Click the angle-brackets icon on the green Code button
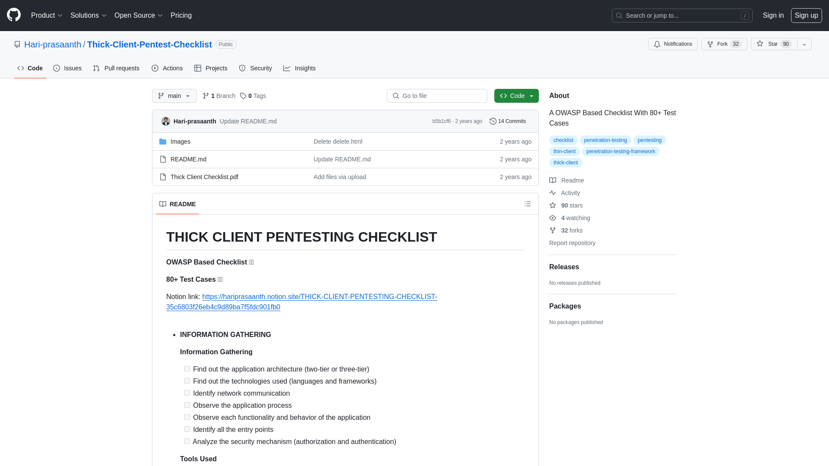This screenshot has width=829, height=466. (x=503, y=96)
